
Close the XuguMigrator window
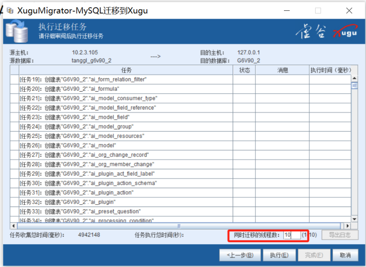click(x=349, y=11)
